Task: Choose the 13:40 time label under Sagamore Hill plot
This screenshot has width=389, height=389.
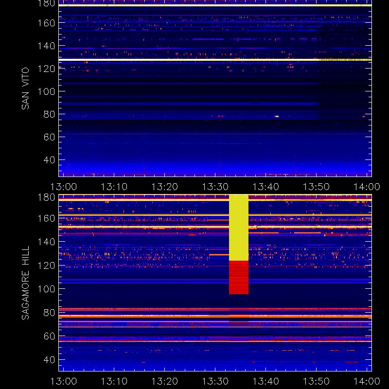Action: click(x=266, y=381)
